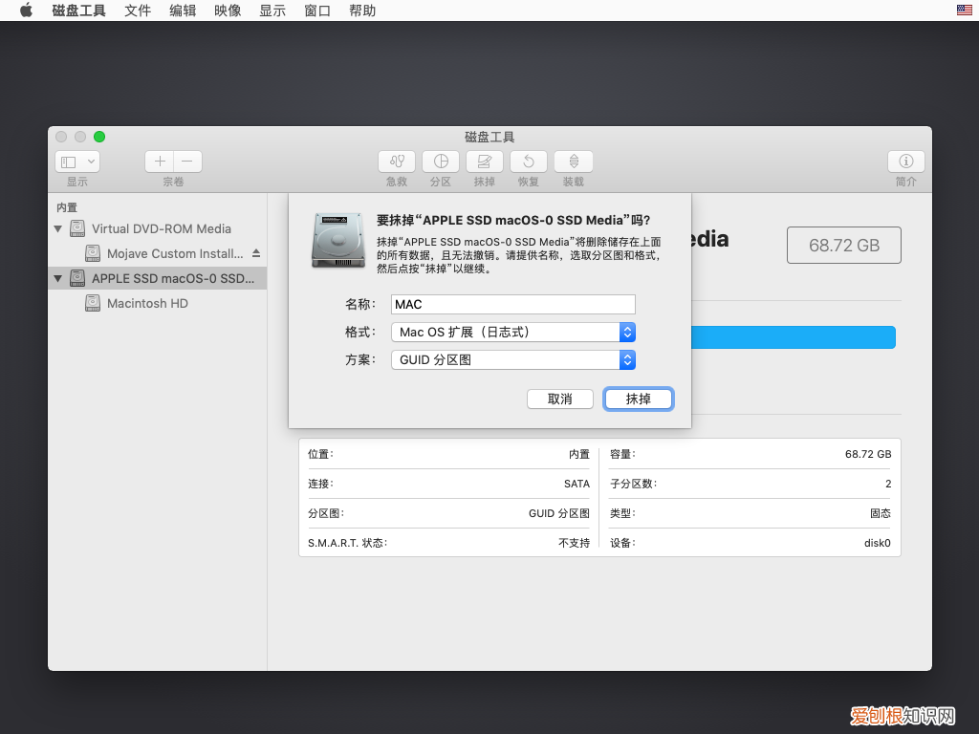
Task: Click the GUID 分区图 value in info table
Action: coord(558,513)
